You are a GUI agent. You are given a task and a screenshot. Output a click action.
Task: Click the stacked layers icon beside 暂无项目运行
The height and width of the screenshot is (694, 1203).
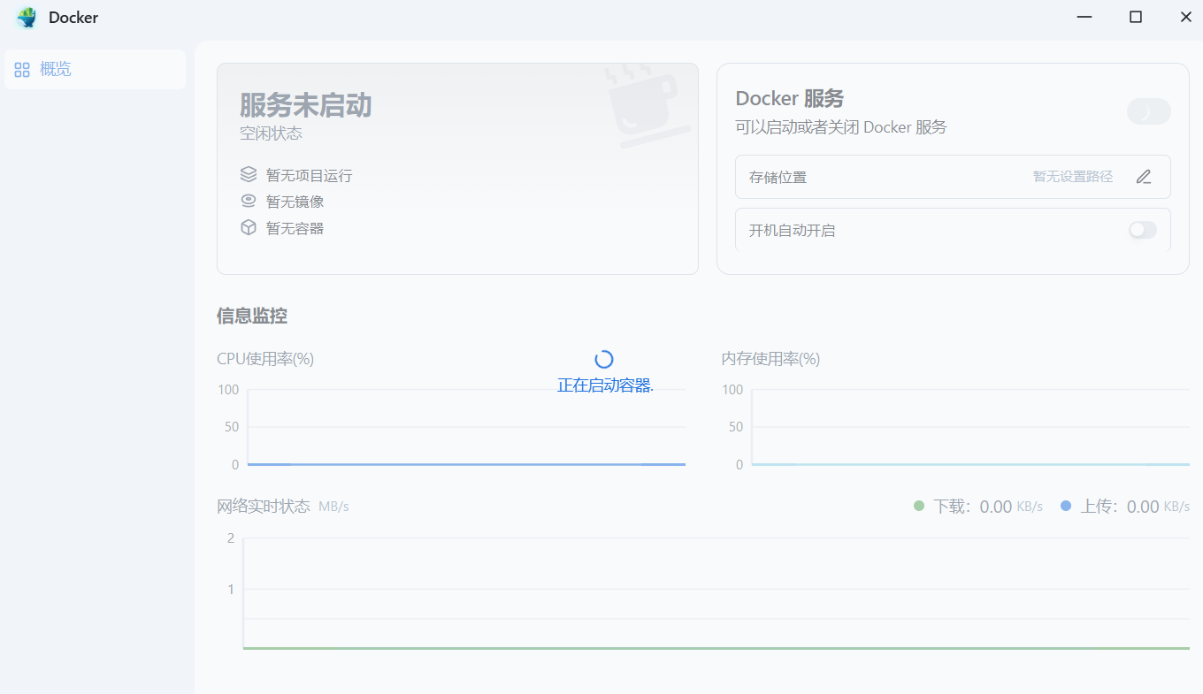tap(249, 173)
